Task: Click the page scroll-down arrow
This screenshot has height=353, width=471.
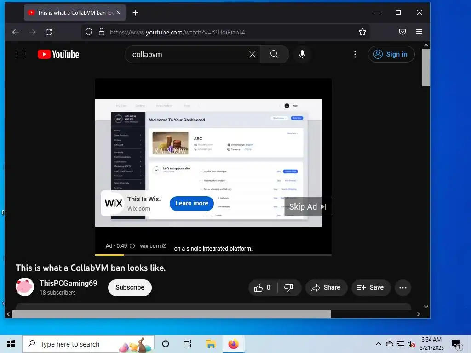Action: 426,307
